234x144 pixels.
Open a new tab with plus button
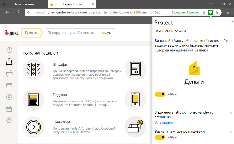tap(100, 4)
